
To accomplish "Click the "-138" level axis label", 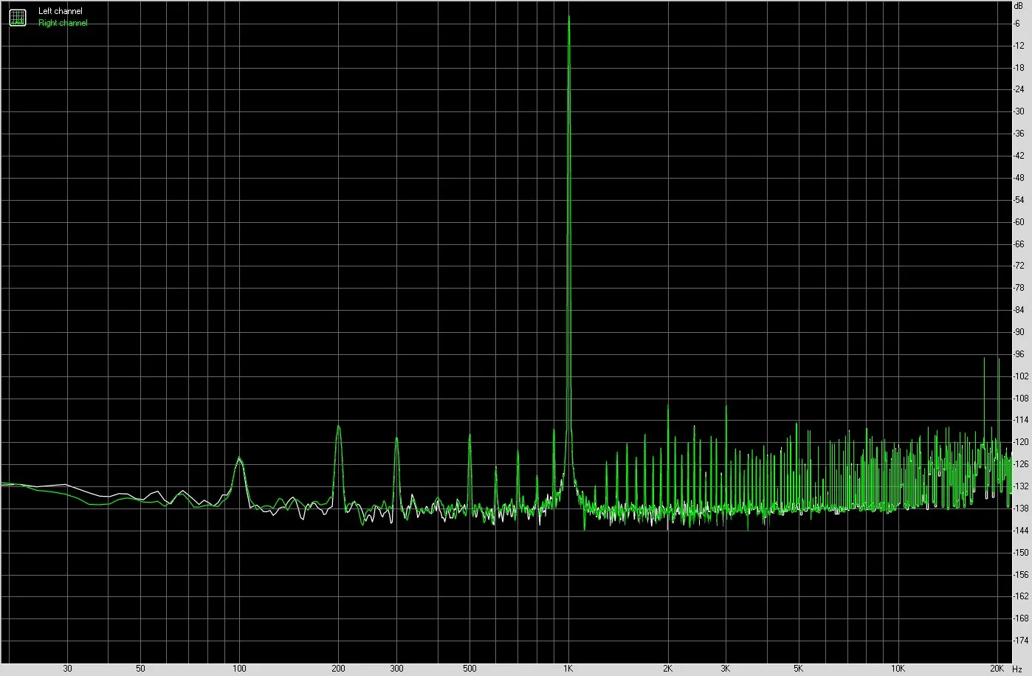I will 1022,508.
